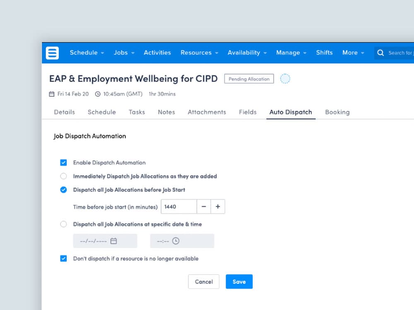Screen dimensions: 414x310
Task: Click the job title EAP & Employment Wellbeing
Action: 133,79
